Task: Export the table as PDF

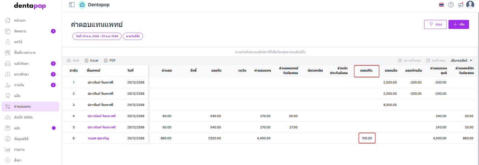Action: click(x=110, y=60)
